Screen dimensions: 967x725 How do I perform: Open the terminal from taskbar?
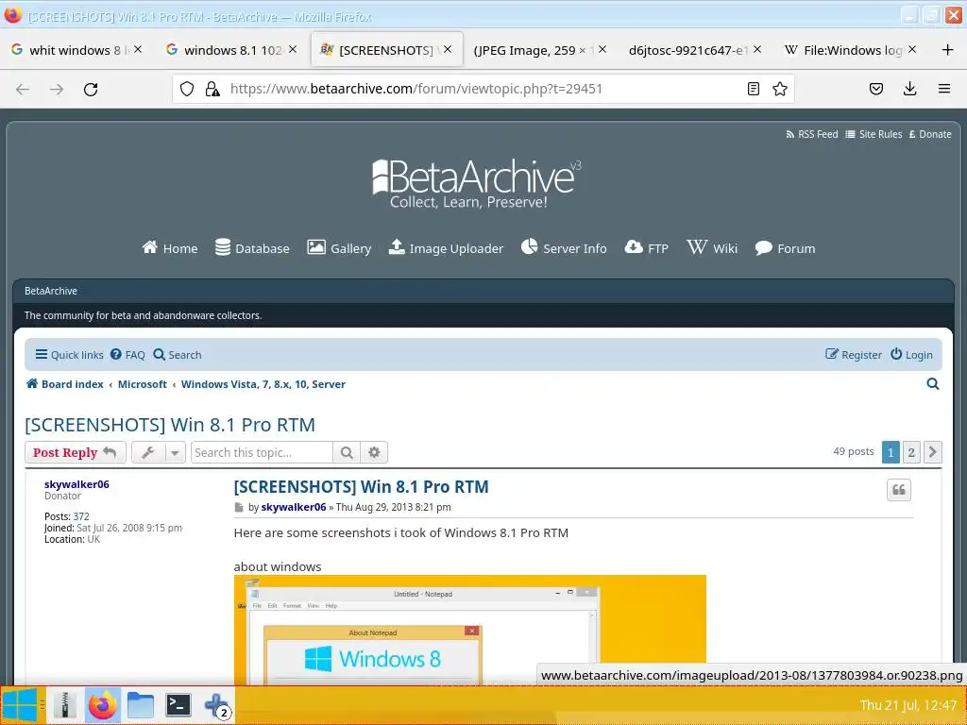178,705
